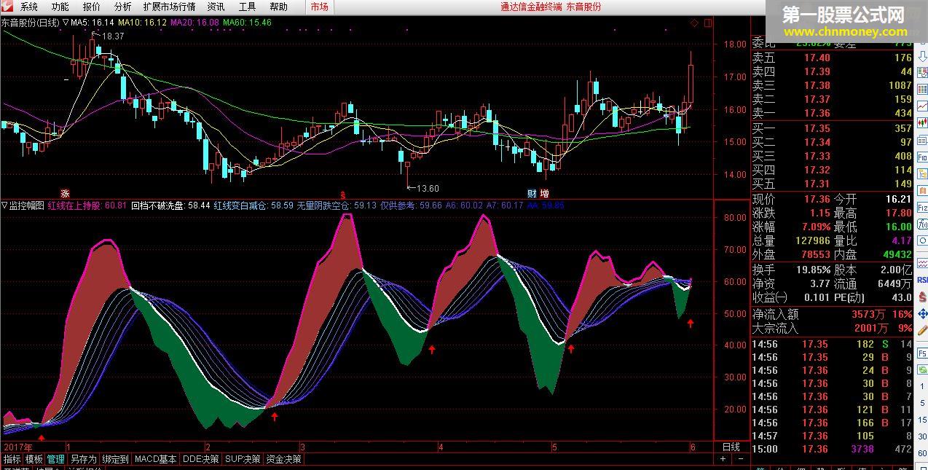Click the 增 marker under the K-line chart
The width and height of the screenshot is (928, 470).
(x=544, y=194)
